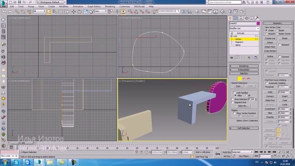
Task: Activate the Select and Rotate tool
Action: (79, 12)
